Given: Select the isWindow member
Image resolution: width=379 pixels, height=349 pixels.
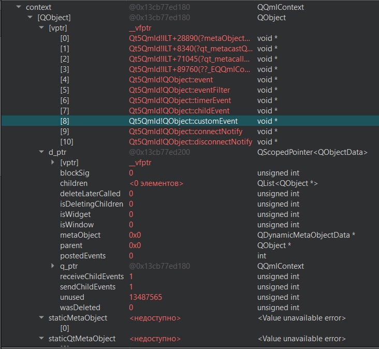Looking at the screenshot, I should 77,225.
